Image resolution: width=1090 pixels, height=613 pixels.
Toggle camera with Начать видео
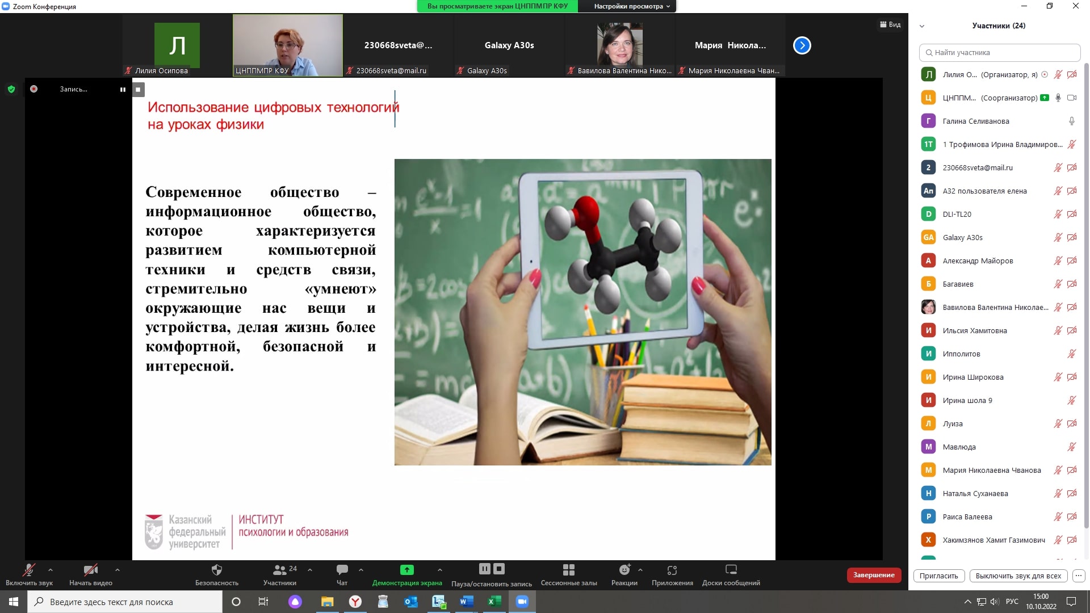pos(90,570)
